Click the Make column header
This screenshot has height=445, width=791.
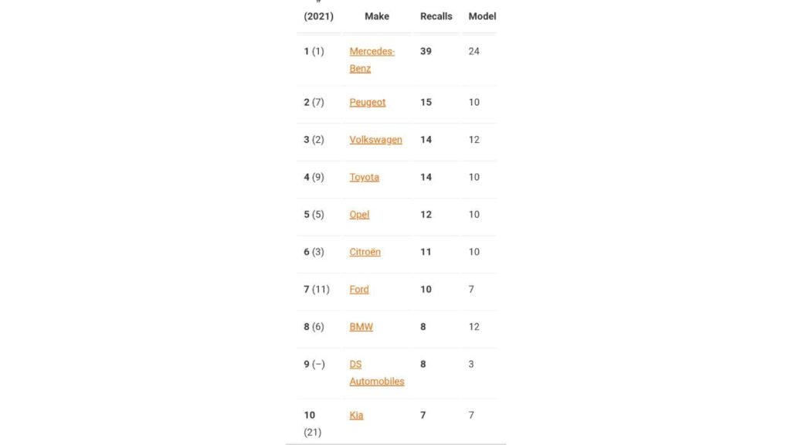coord(377,16)
